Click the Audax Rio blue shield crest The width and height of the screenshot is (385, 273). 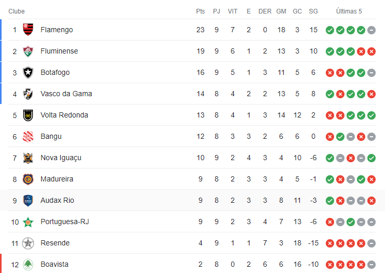(x=28, y=201)
